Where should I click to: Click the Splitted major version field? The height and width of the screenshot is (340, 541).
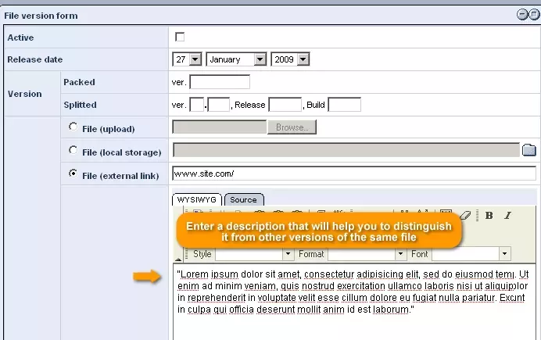(197, 105)
